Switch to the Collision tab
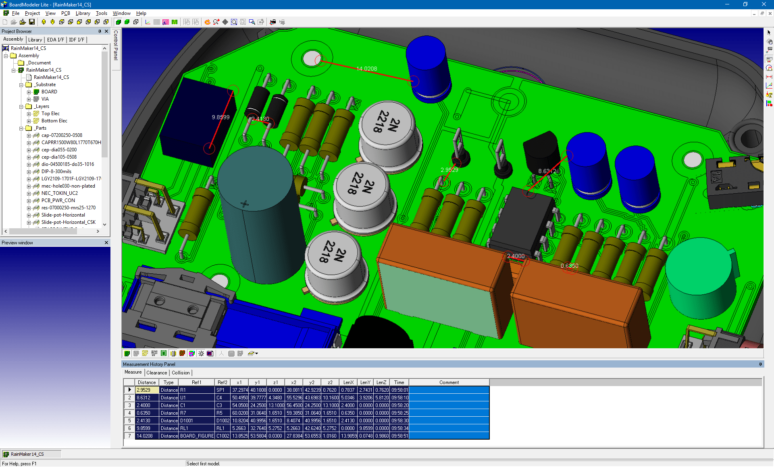Screen dimensions: 774x467 click(181, 373)
